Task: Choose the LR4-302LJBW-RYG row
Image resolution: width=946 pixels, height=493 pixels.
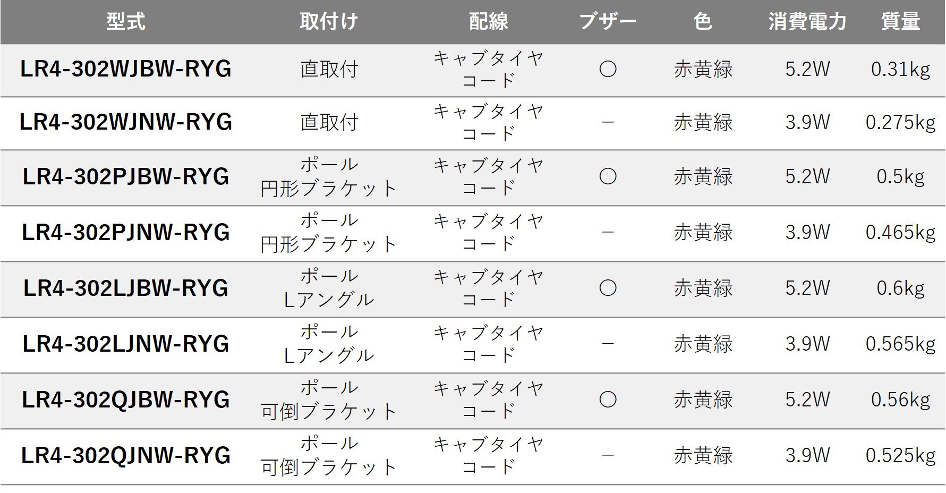Action: [x=126, y=288]
